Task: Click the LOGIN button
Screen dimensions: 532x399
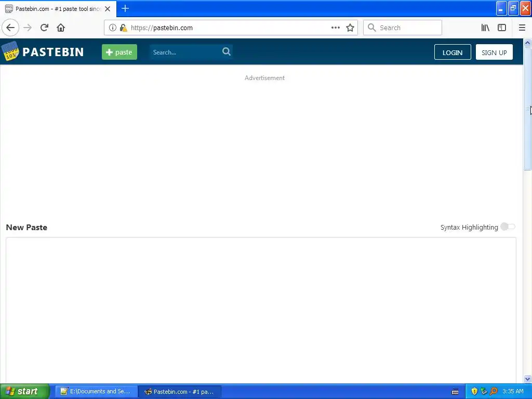Action: click(453, 52)
